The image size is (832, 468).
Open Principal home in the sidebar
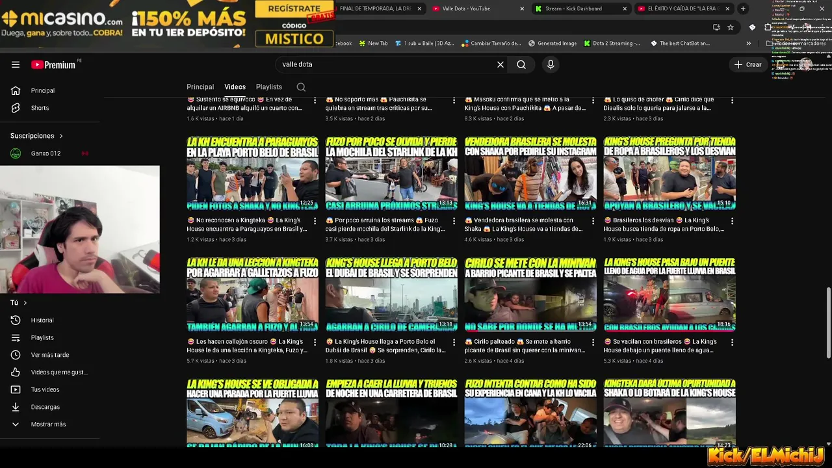[43, 90]
